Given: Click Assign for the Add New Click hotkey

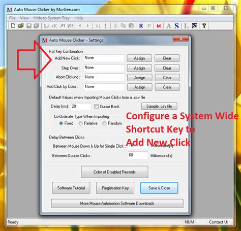Looking at the screenshot, I should (139, 58).
